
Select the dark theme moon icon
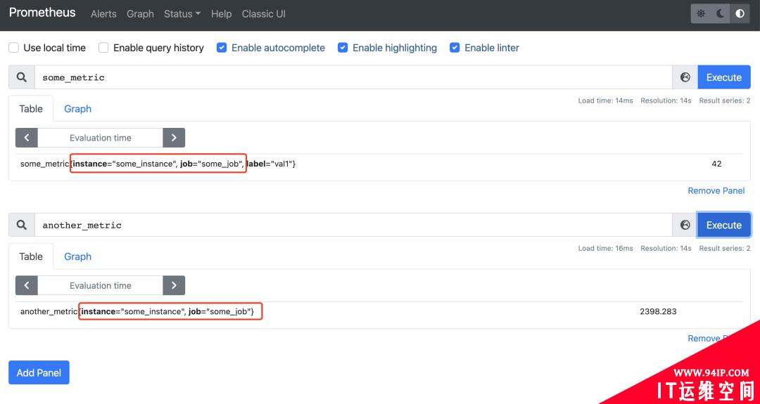(721, 13)
